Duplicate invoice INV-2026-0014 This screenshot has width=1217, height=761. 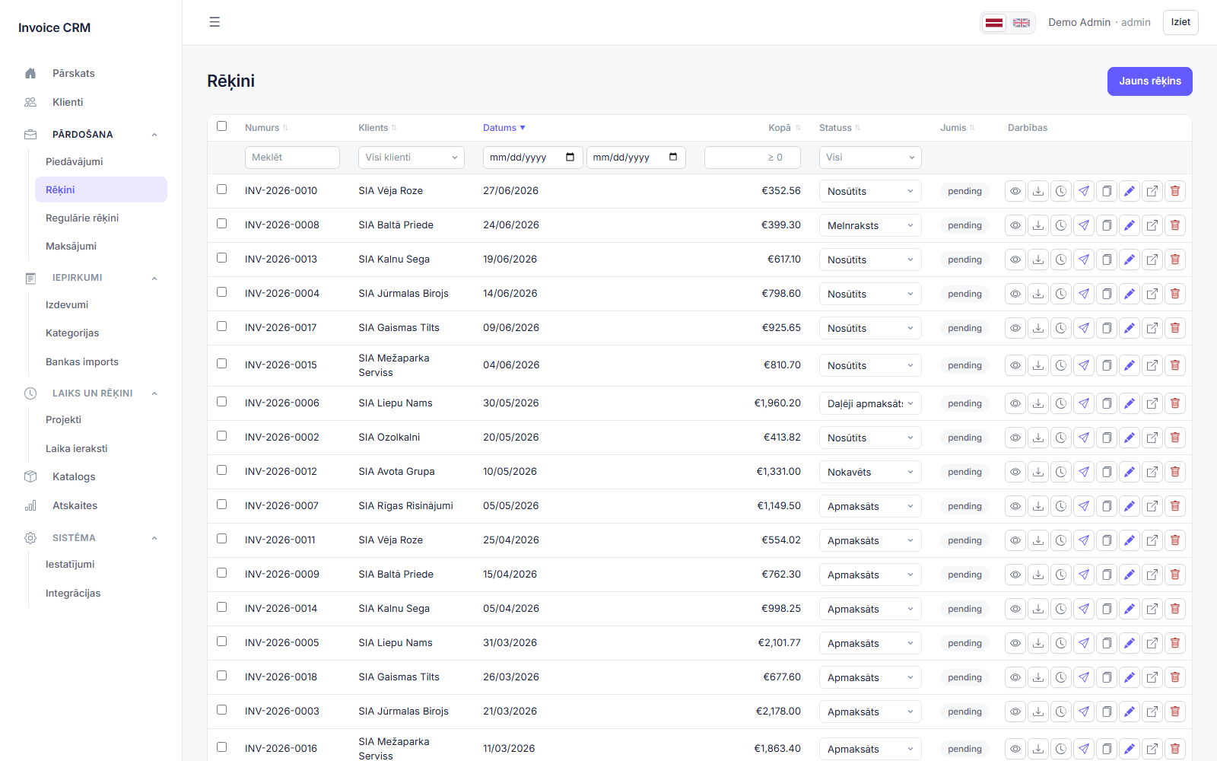(1107, 609)
